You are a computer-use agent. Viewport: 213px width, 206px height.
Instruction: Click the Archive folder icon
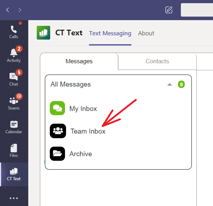click(57, 154)
